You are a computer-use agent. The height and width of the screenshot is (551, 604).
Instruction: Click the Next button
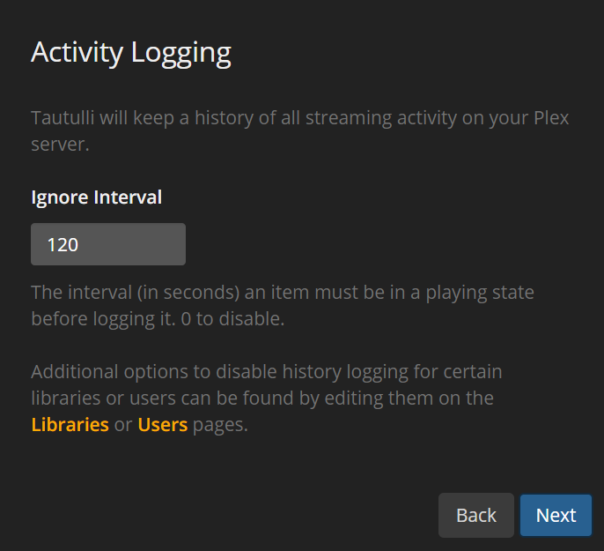[556, 515]
